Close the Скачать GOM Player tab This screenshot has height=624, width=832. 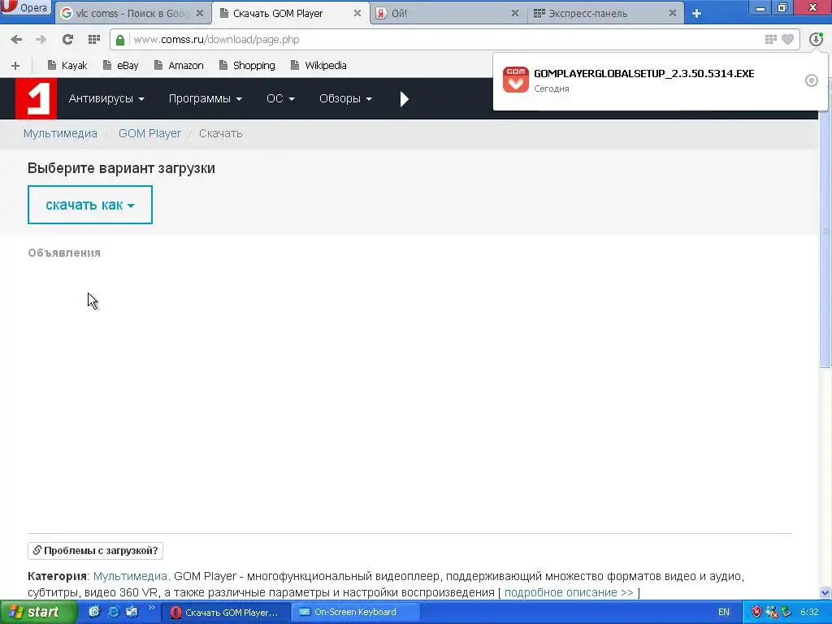tap(357, 13)
